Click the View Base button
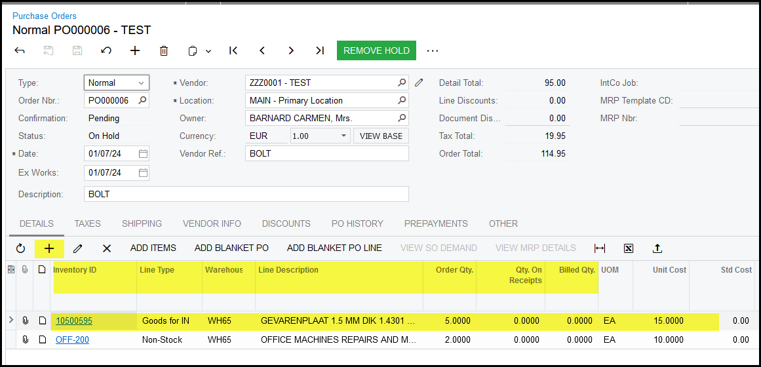 381,136
